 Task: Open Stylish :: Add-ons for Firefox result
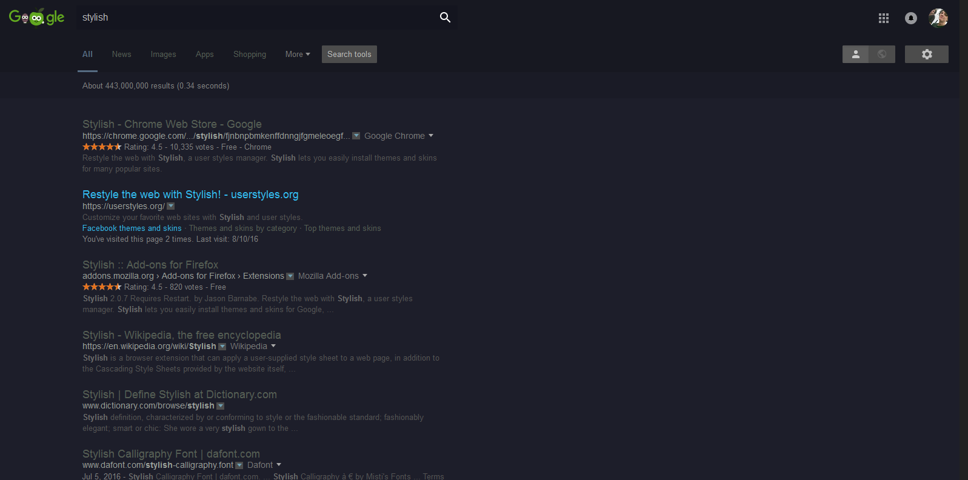click(x=150, y=265)
